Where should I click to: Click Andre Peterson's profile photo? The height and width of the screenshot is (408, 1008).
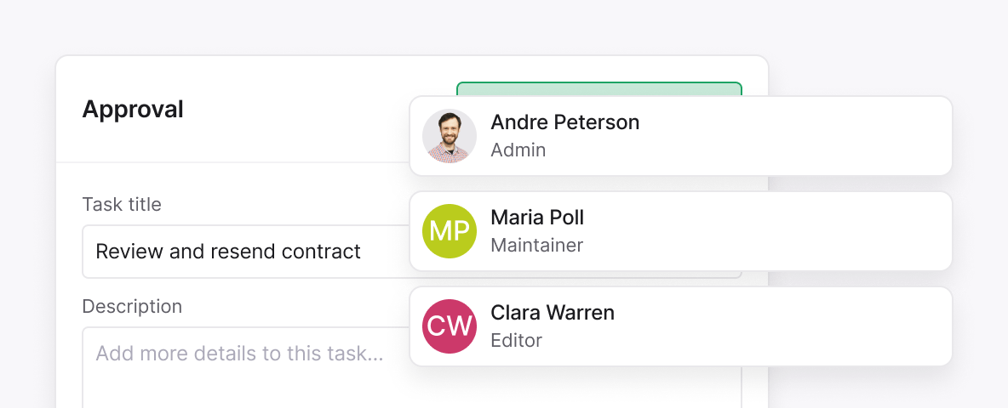[x=450, y=136]
